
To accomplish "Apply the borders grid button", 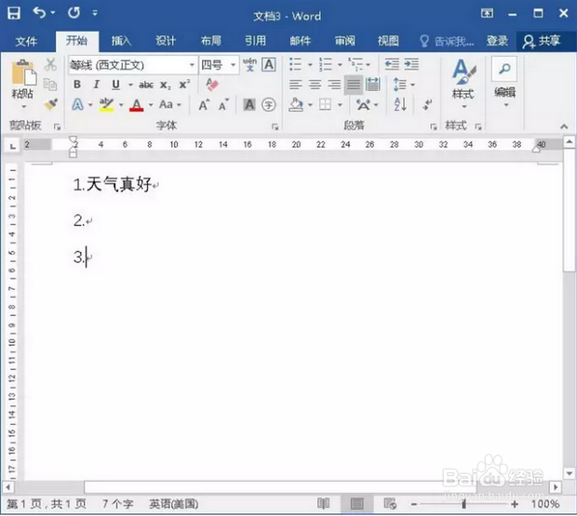I will (x=326, y=105).
